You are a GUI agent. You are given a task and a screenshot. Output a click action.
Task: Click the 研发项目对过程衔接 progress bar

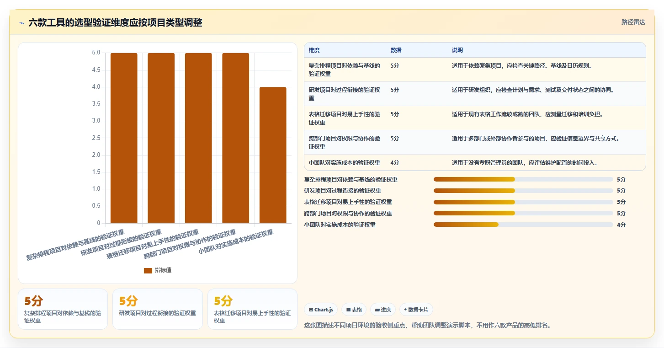(523, 191)
